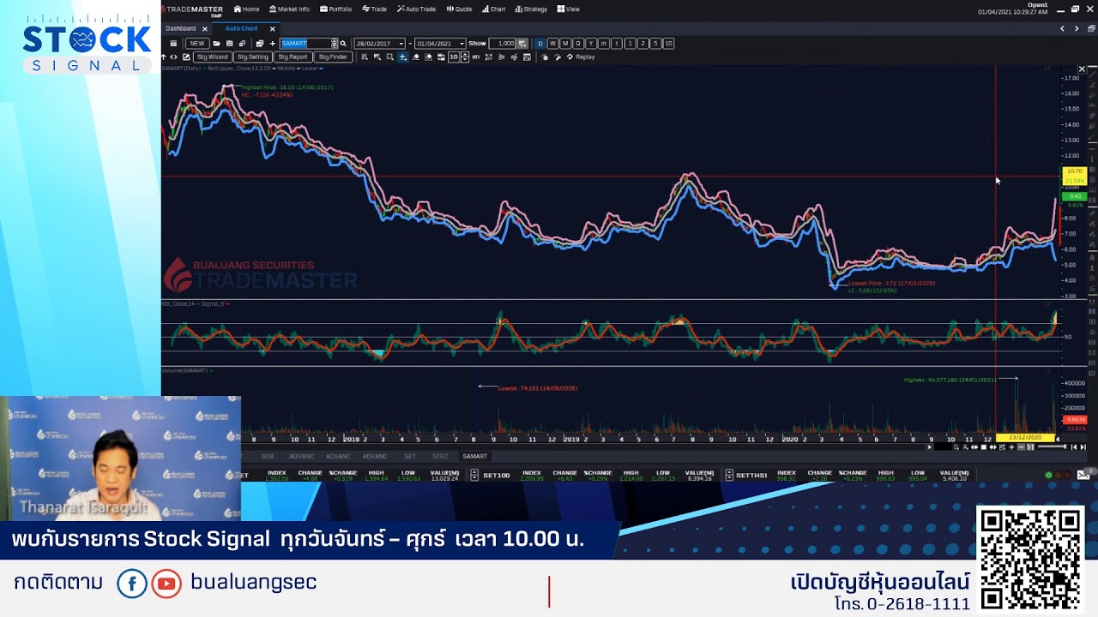
Task: Click the open folder icon
Action: (x=216, y=43)
